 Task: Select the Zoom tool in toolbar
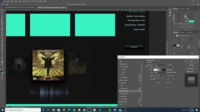[x=2, y=64]
